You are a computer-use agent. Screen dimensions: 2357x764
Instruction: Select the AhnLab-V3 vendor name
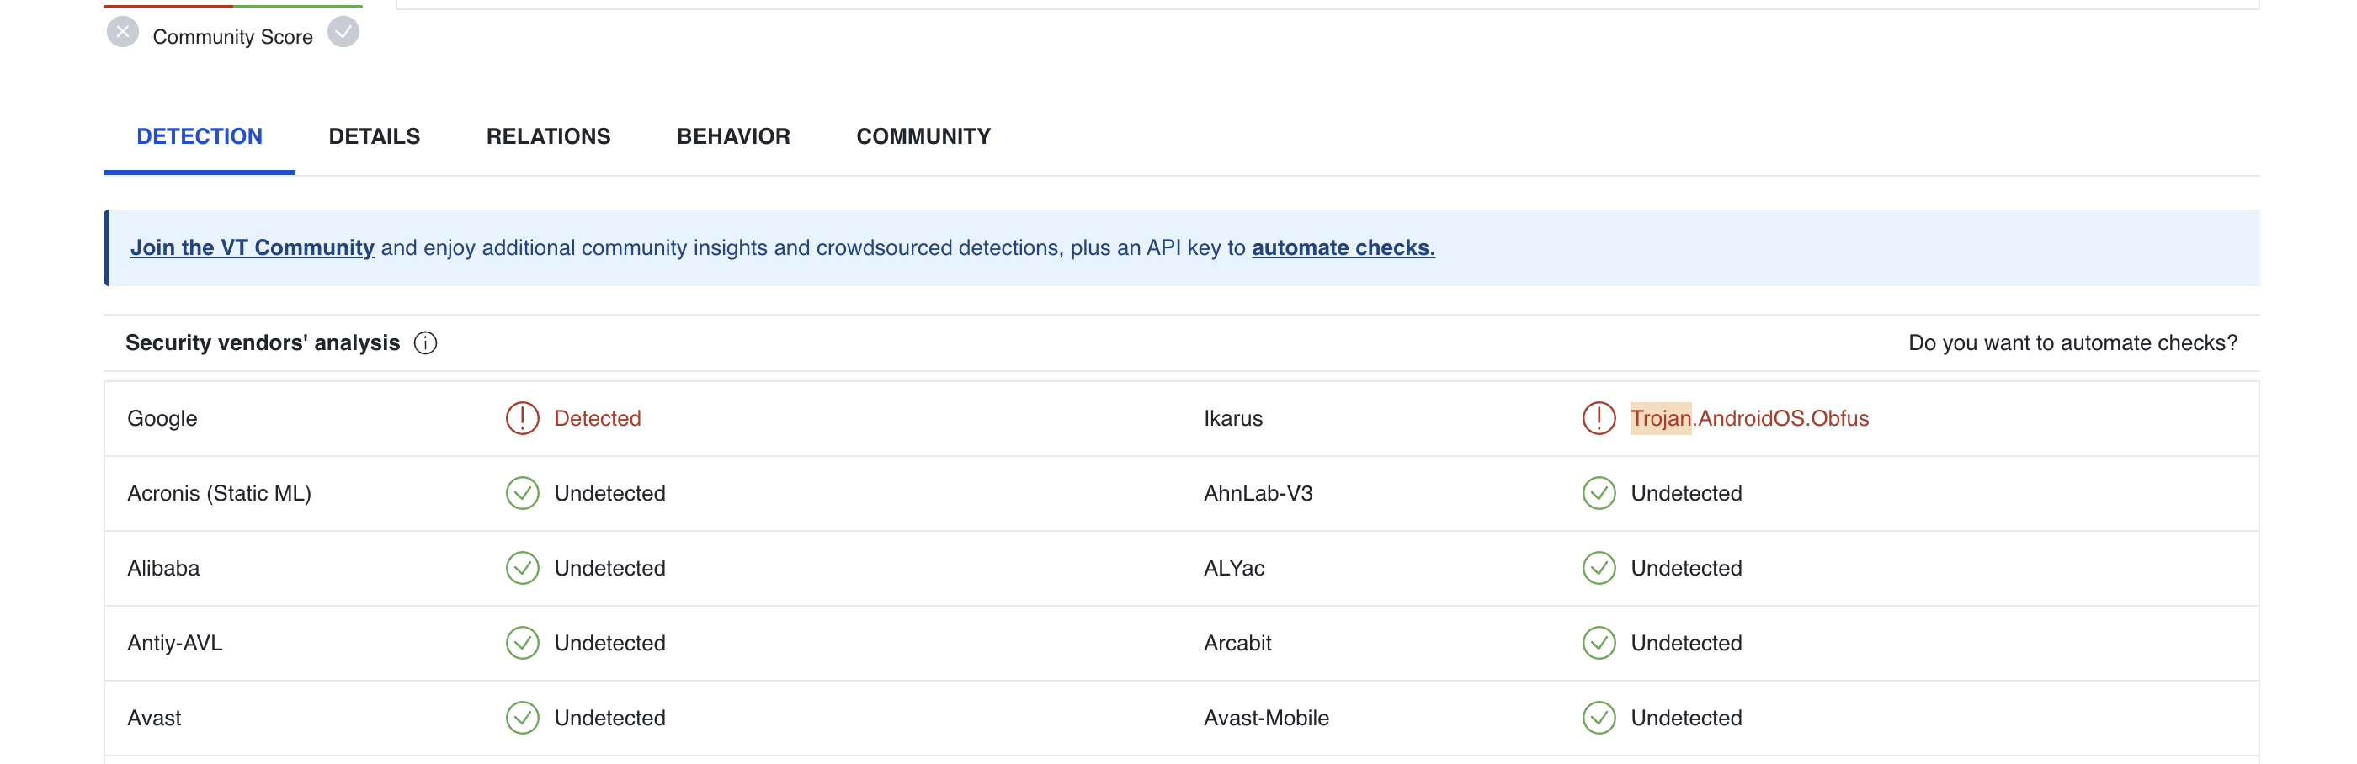tap(1257, 493)
